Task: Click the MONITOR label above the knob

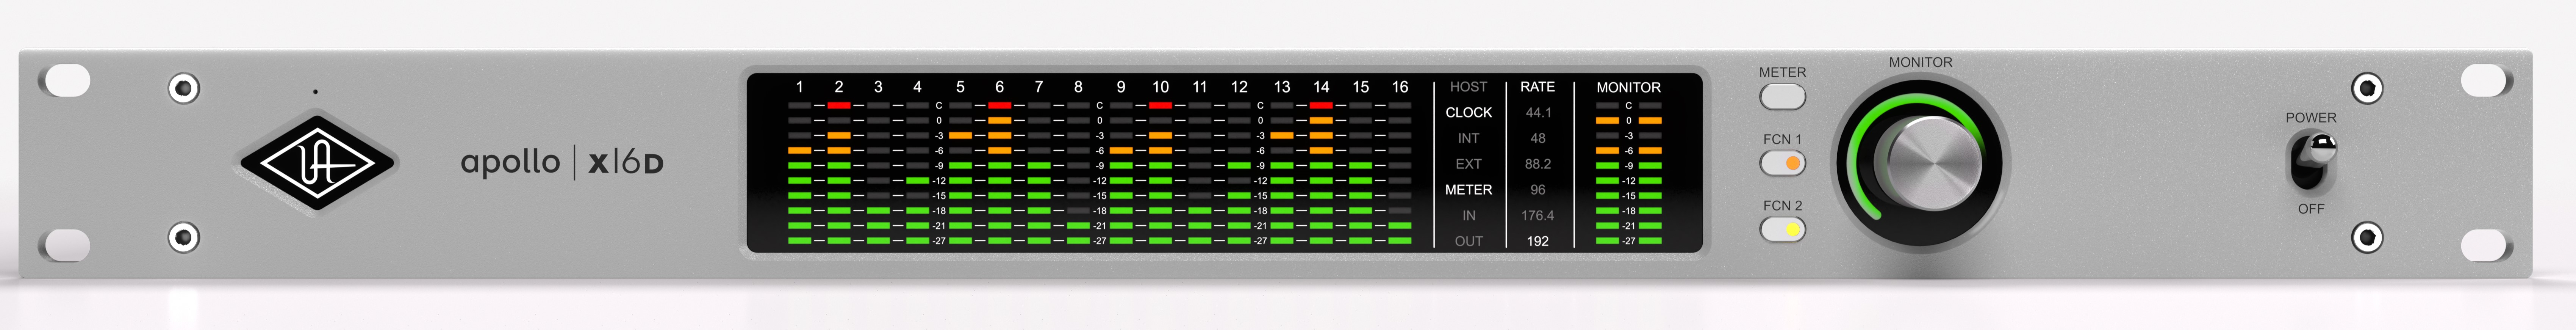Action: click(x=1920, y=62)
